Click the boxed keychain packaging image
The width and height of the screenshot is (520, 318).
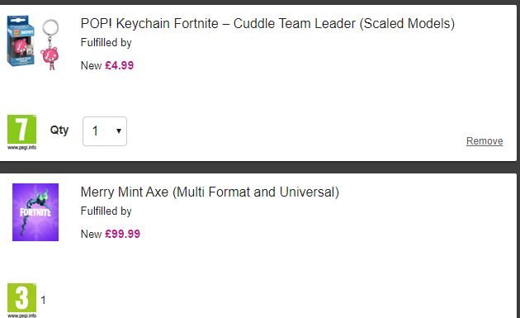tap(21, 40)
